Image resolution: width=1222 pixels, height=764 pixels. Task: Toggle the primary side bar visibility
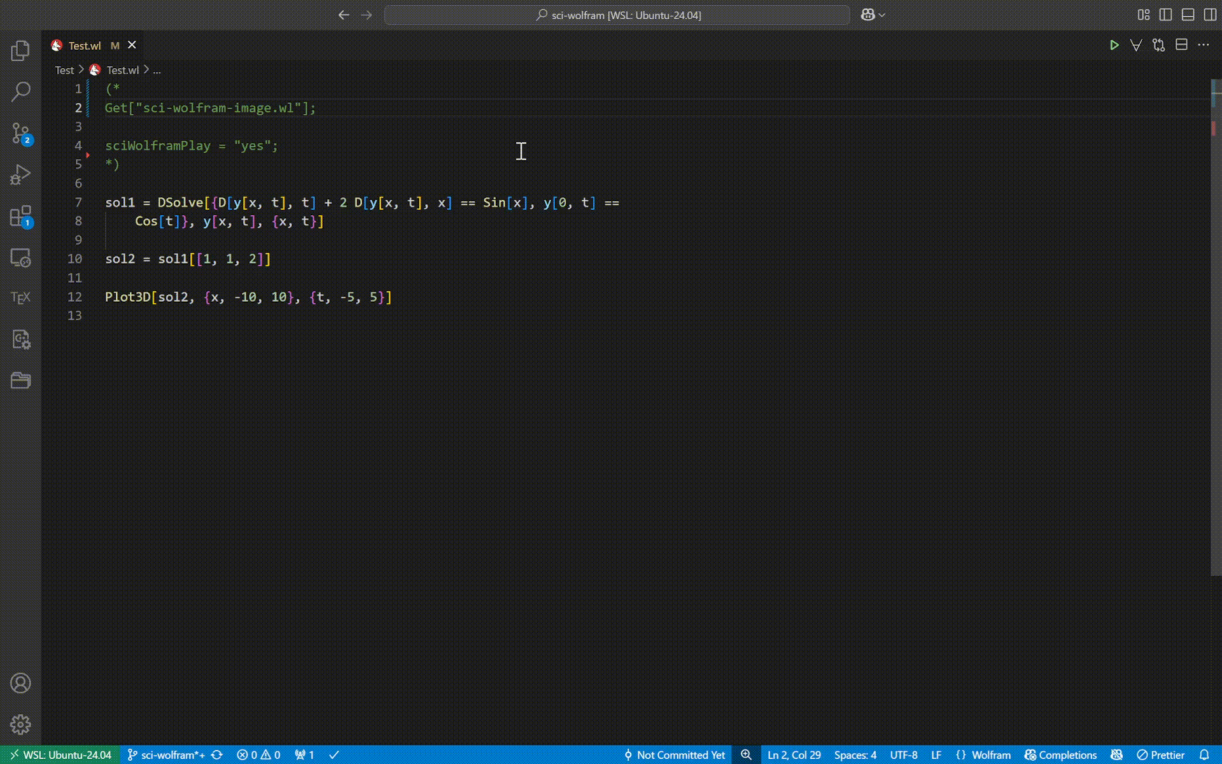coord(1166,15)
